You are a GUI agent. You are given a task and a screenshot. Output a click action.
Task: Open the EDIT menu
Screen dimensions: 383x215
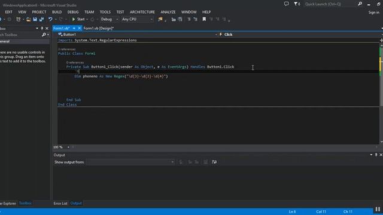click(8, 12)
